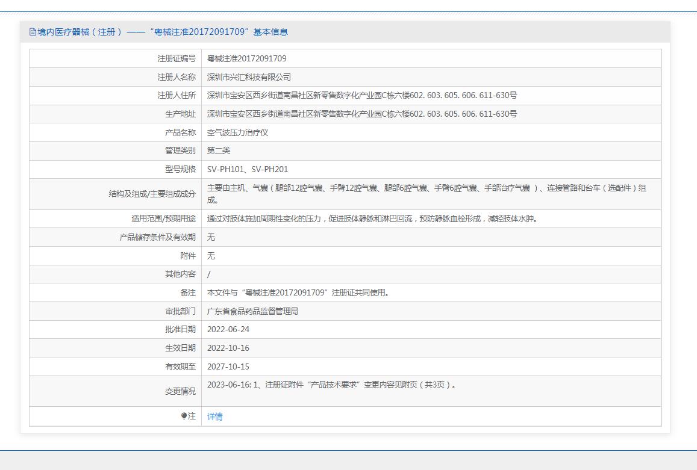Click the structure text starting 主要由主机、气囊
The width and height of the screenshot is (697, 470).
[x=427, y=194]
